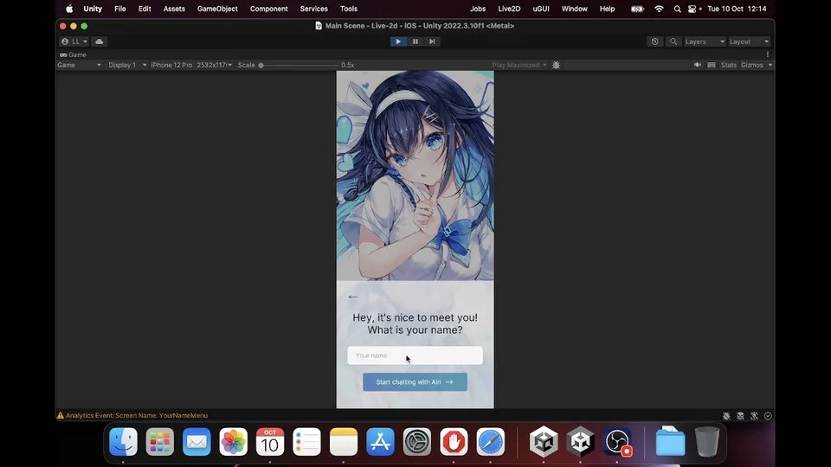This screenshot has width=831, height=467.
Task: Open the Layout dropdown
Action: [x=748, y=42]
